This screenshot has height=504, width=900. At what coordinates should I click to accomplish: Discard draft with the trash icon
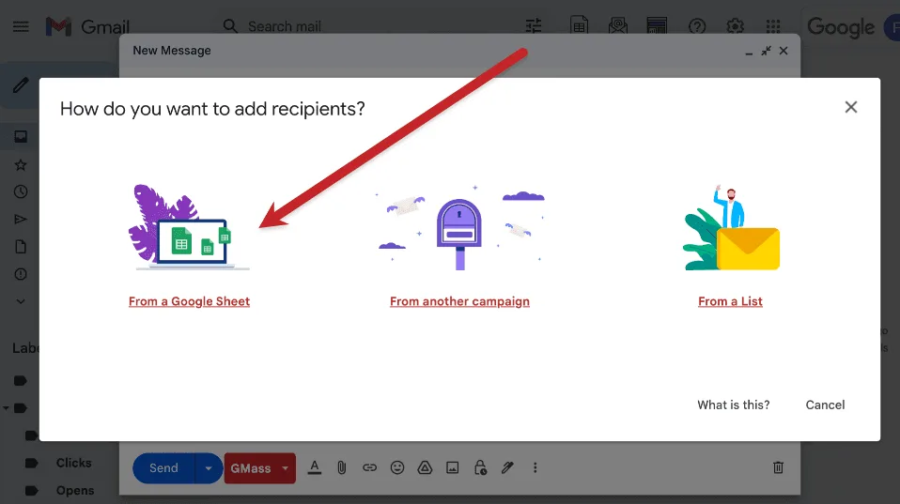pyautogui.click(x=778, y=467)
